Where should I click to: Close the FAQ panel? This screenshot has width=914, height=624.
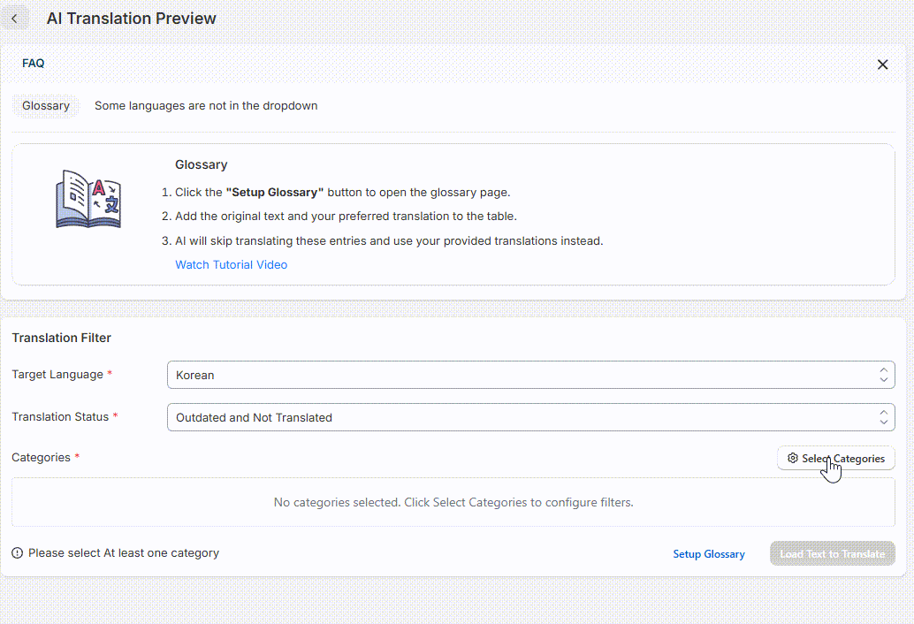(x=882, y=65)
